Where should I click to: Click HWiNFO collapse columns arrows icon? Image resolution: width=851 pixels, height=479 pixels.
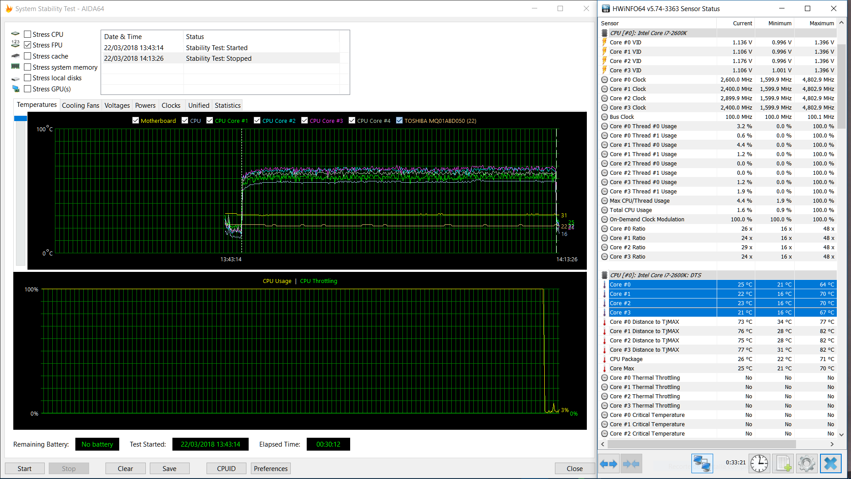pos(631,464)
